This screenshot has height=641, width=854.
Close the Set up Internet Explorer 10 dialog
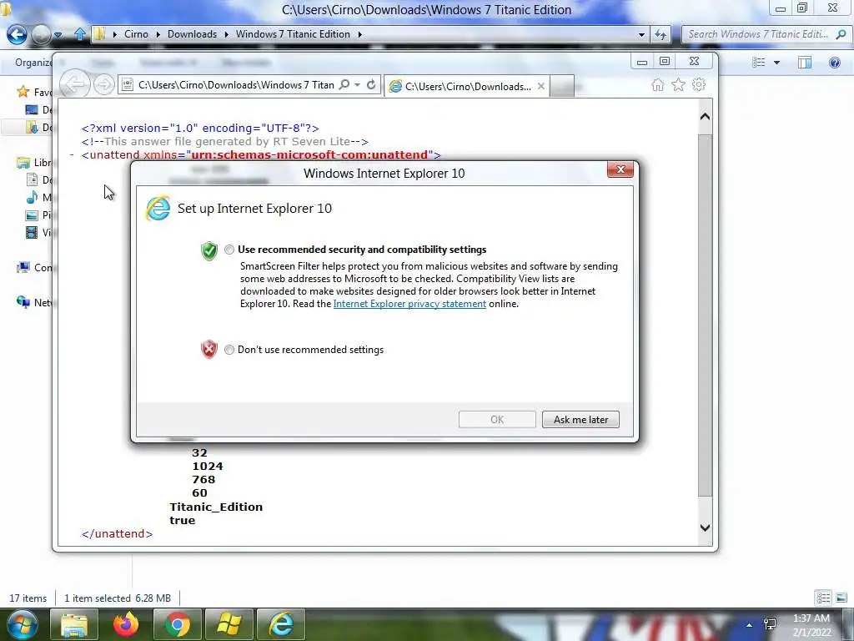click(x=620, y=169)
